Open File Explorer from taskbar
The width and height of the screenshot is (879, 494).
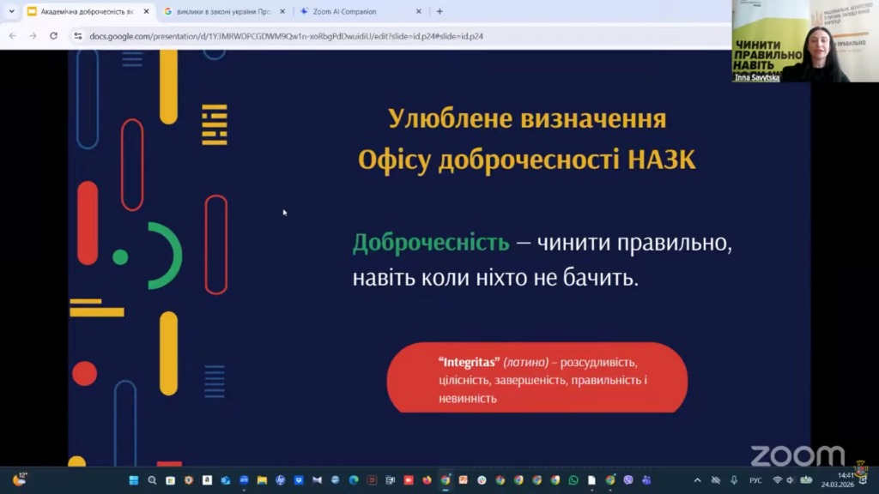click(x=262, y=480)
